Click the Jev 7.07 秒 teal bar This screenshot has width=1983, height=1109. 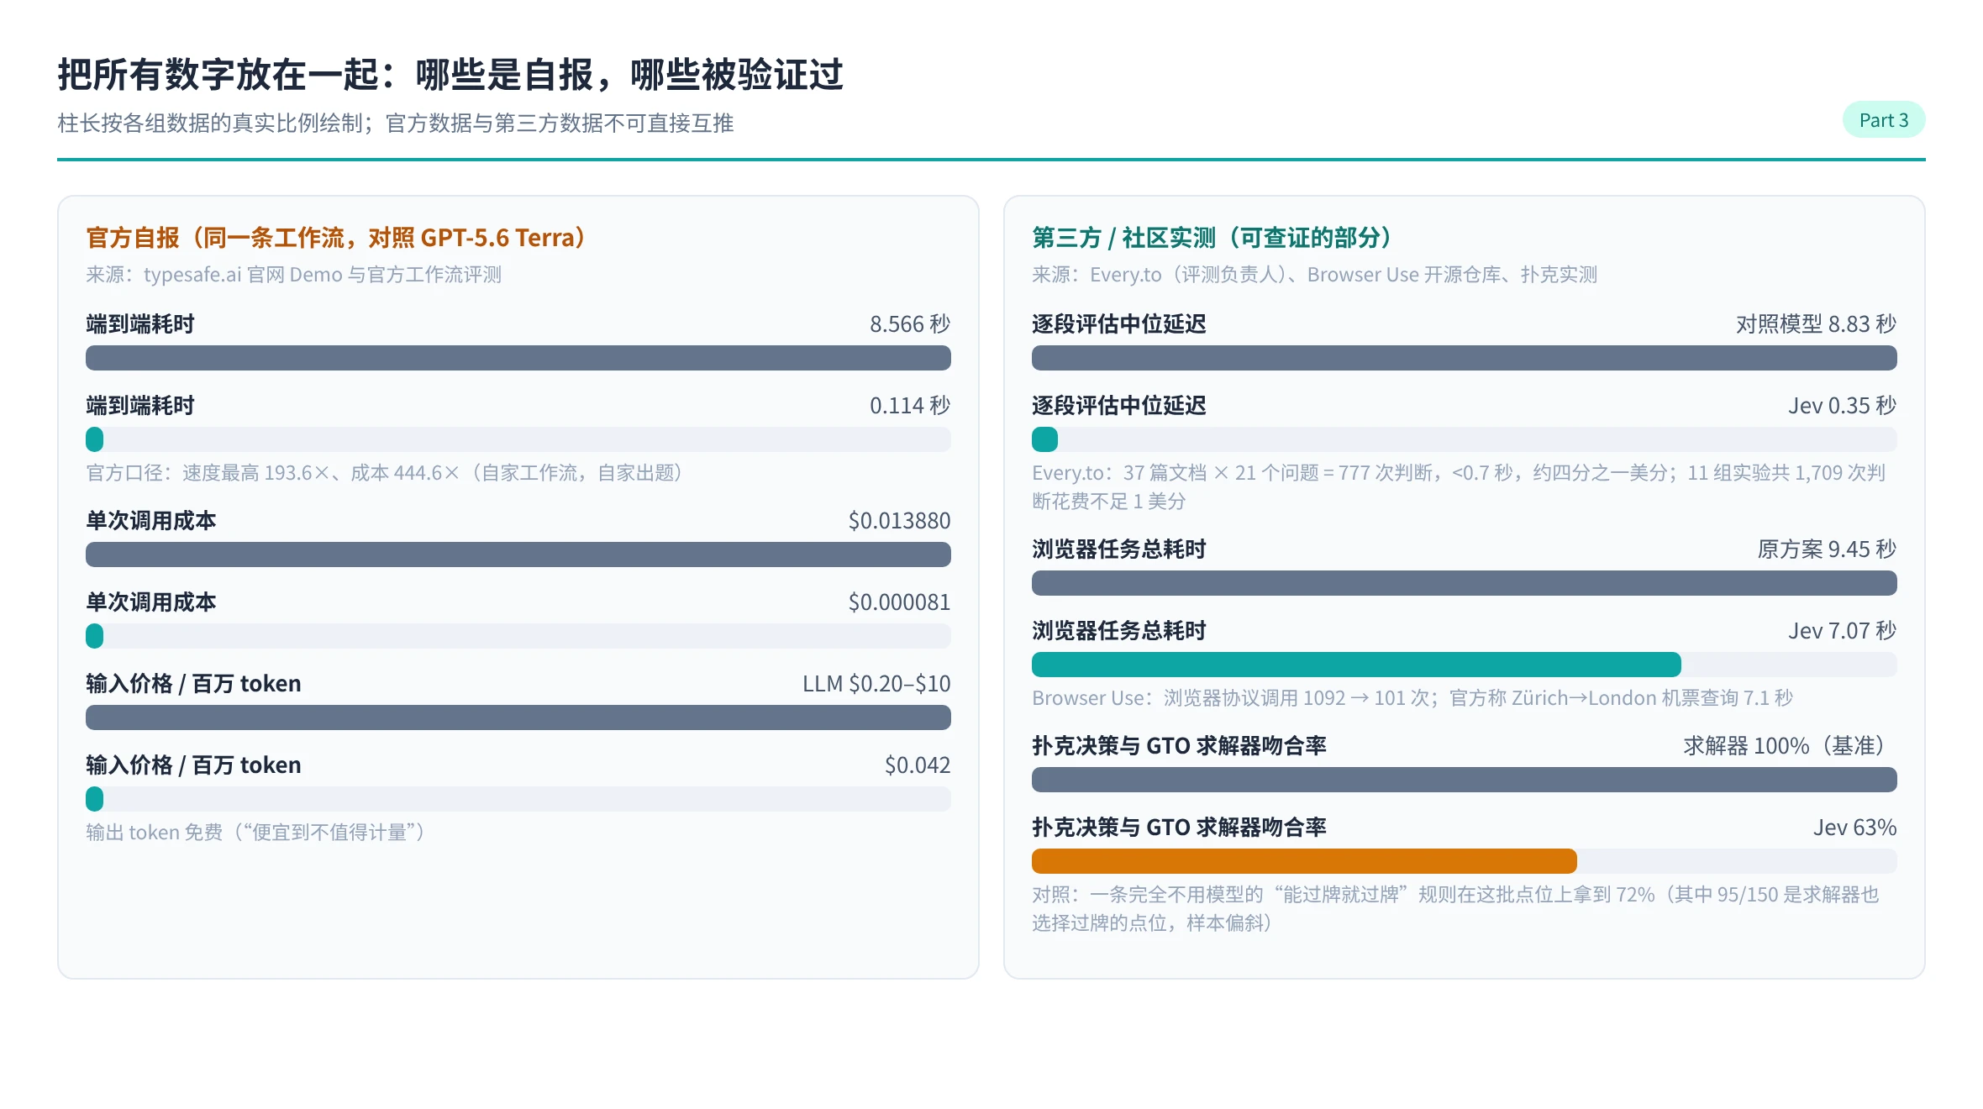pyautogui.click(x=1356, y=665)
